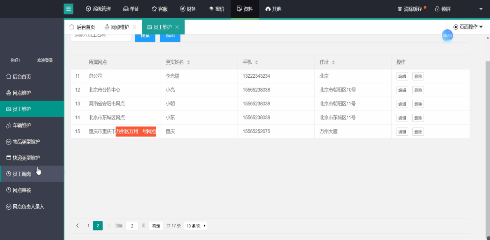Viewport: 490px width, 240px height.
Task: Click 删除 for employee 小东
Action: [418, 118]
